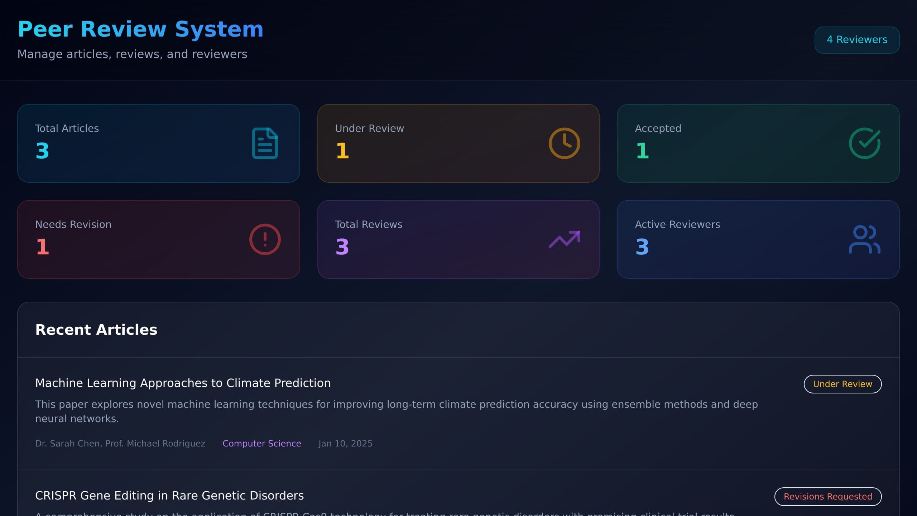Click the Under Review count 1

point(342,150)
